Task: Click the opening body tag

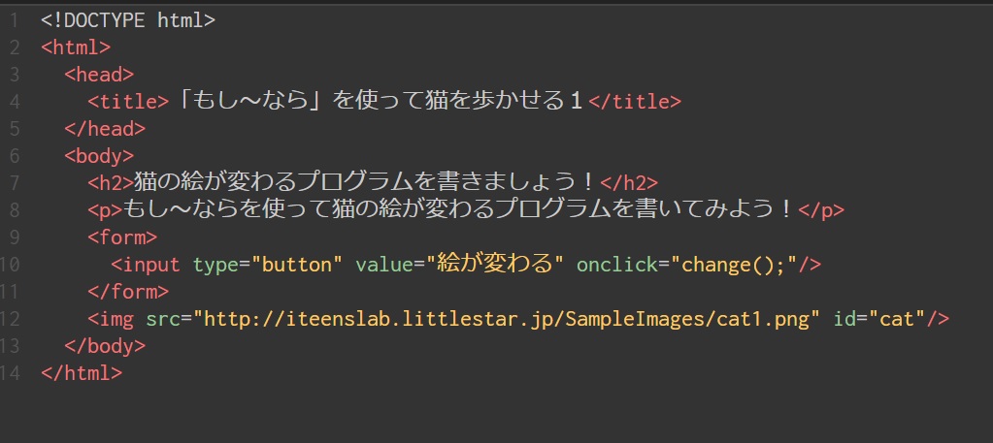Action: click(99, 155)
